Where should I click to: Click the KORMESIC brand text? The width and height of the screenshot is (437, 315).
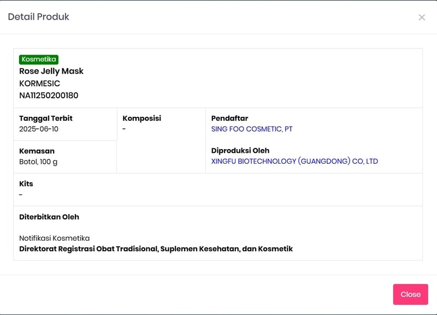coord(39,84)
